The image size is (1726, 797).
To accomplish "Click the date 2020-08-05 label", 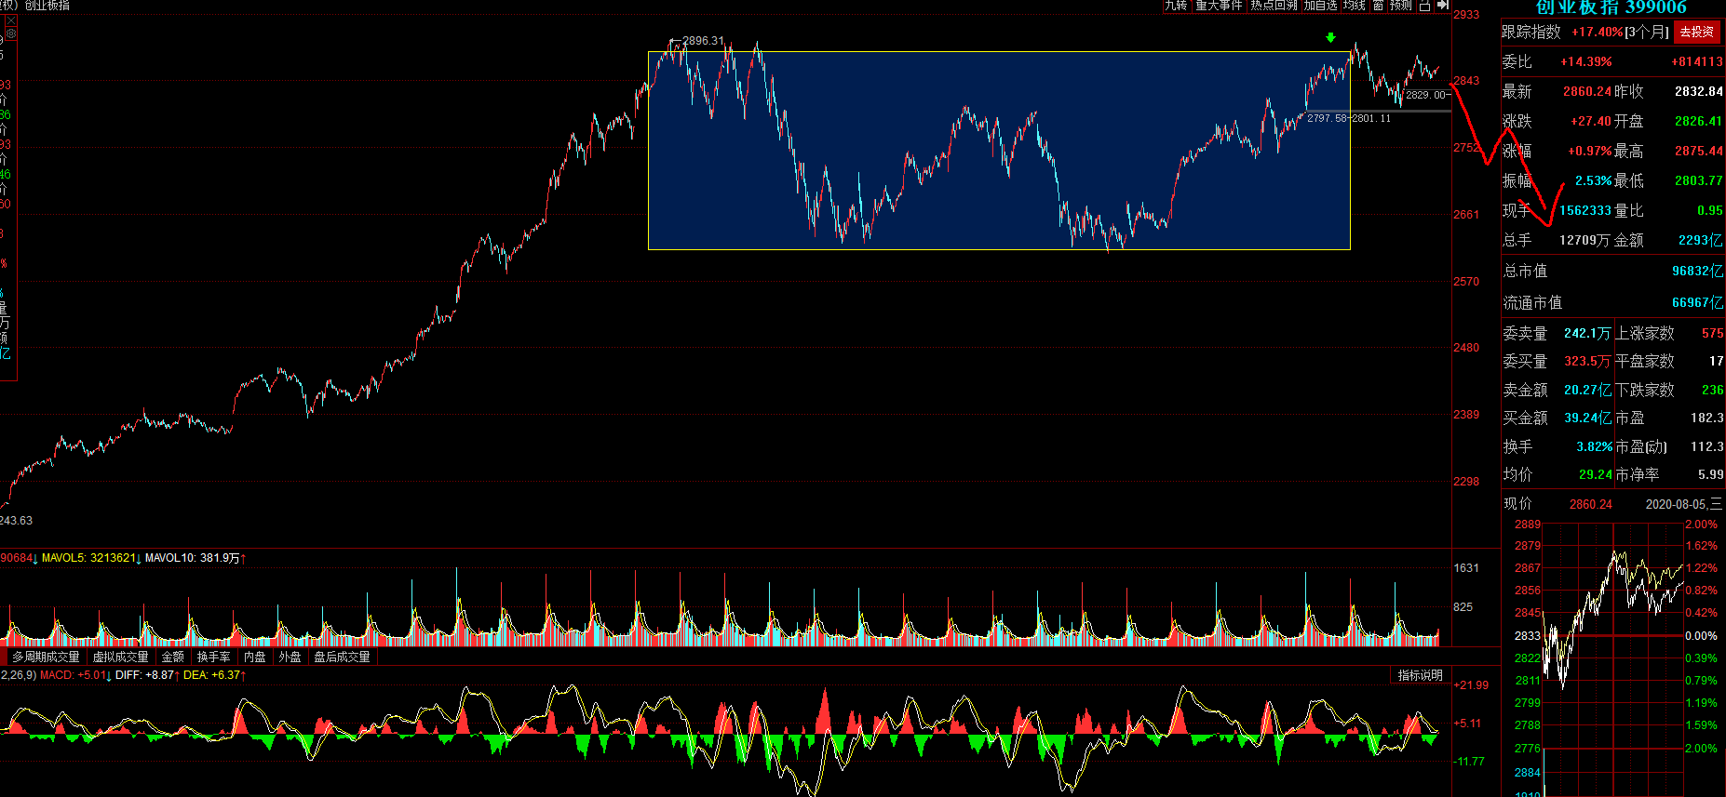I will (1676, 504).
